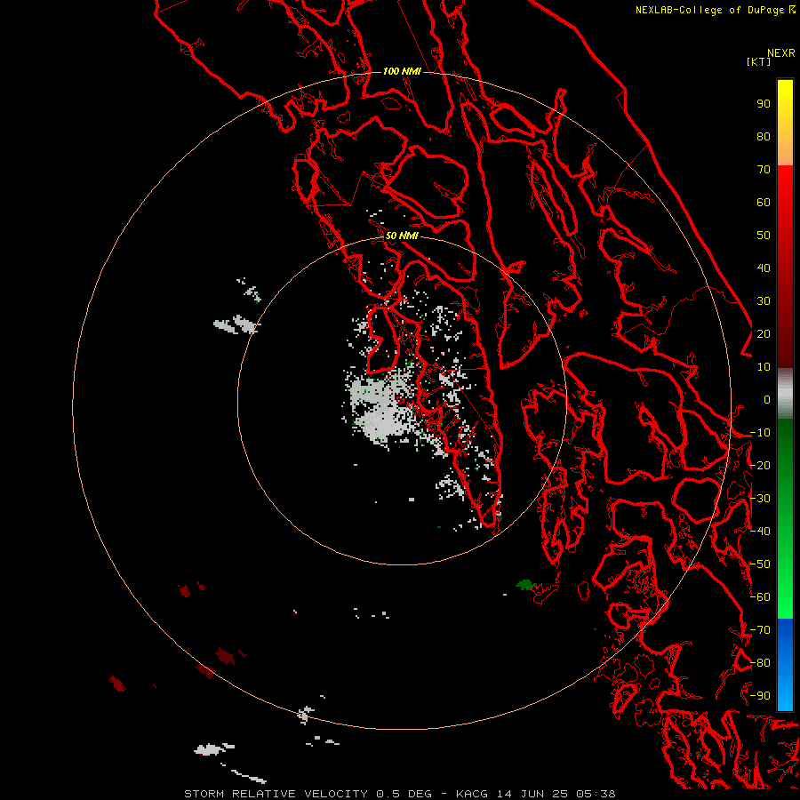The width and height of the screenshot is (800, 800).
Task: Click the 50 NMI range ring label
Action: click(x=402, y=236)
